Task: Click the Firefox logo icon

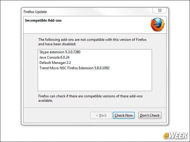Action: pyautogui.click(x=158, y=25)
